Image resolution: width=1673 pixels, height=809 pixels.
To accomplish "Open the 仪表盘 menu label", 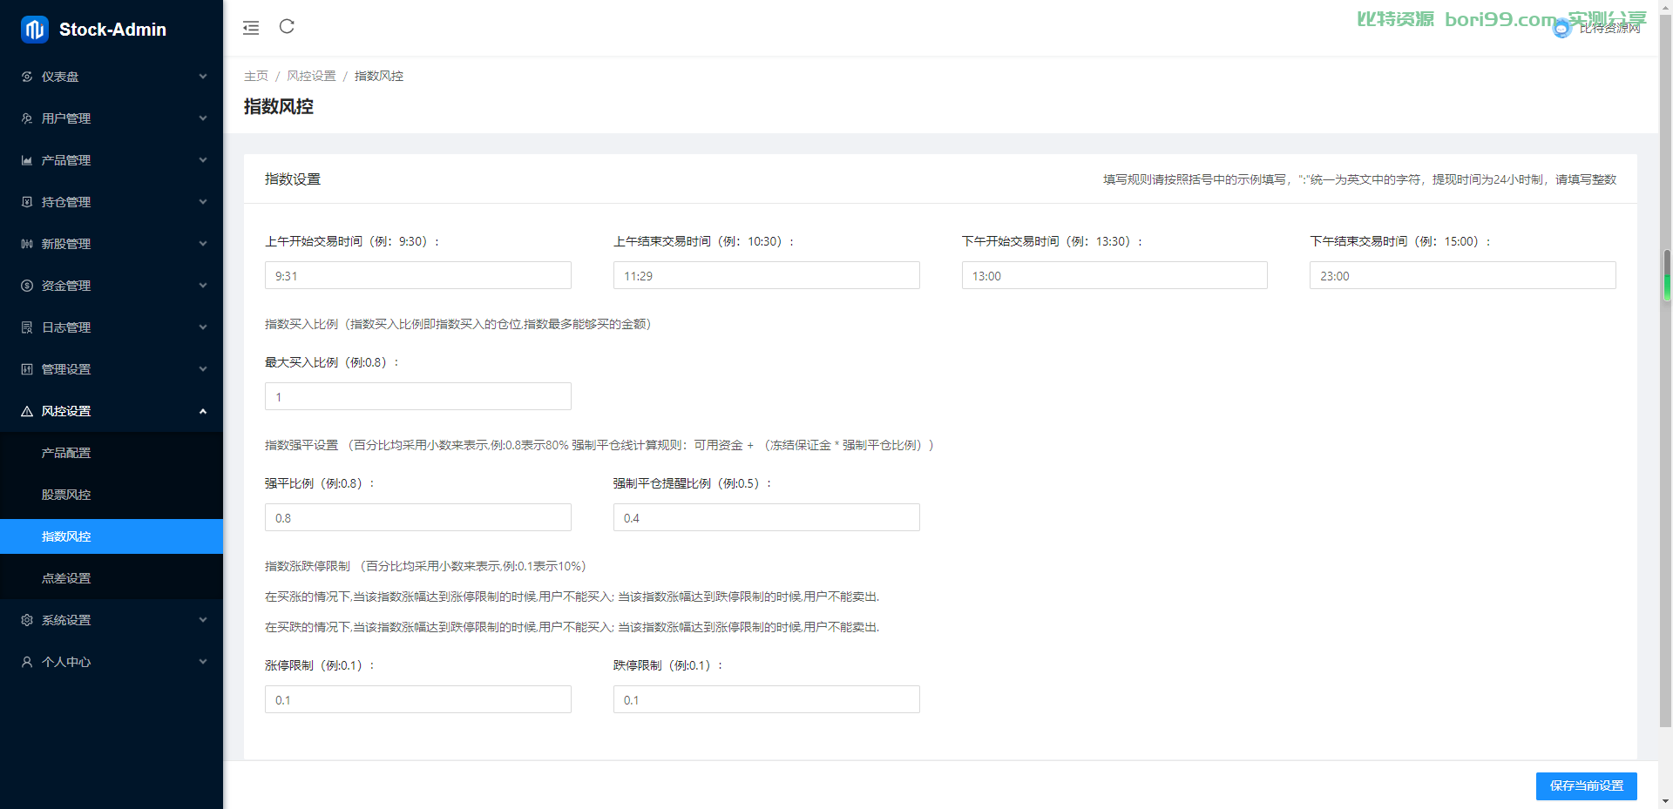I will coord(60,77).
